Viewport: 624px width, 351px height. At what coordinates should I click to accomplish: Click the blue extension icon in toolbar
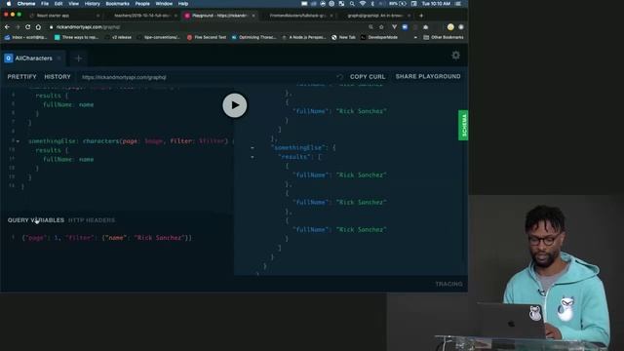(x=405, y=27)
